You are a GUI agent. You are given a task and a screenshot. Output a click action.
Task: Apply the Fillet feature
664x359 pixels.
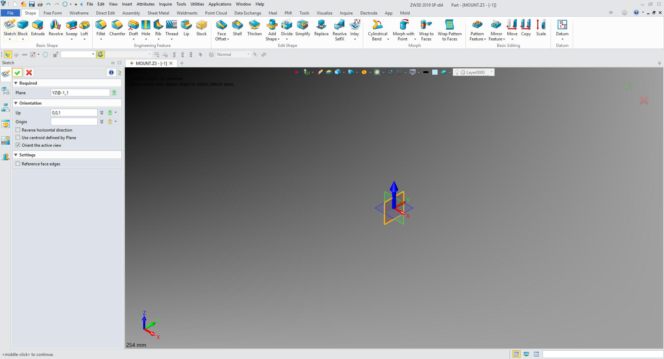coord(101,28)
